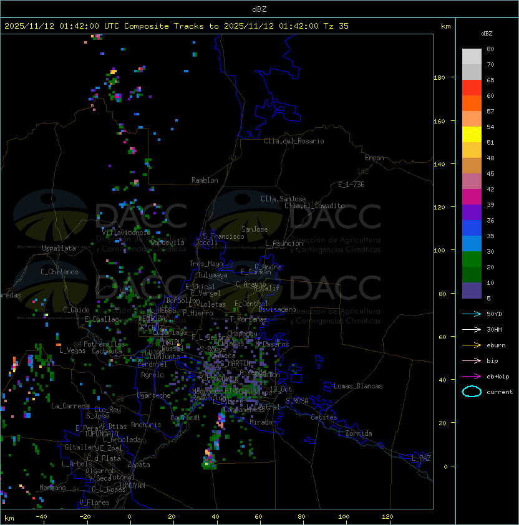Click the '50YD' legend label
Screen dimensions: 519x525
point(494,314)
